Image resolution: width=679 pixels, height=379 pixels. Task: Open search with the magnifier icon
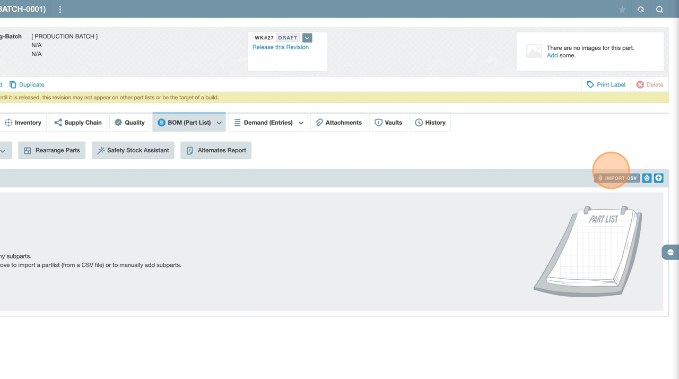coord(659,10)
